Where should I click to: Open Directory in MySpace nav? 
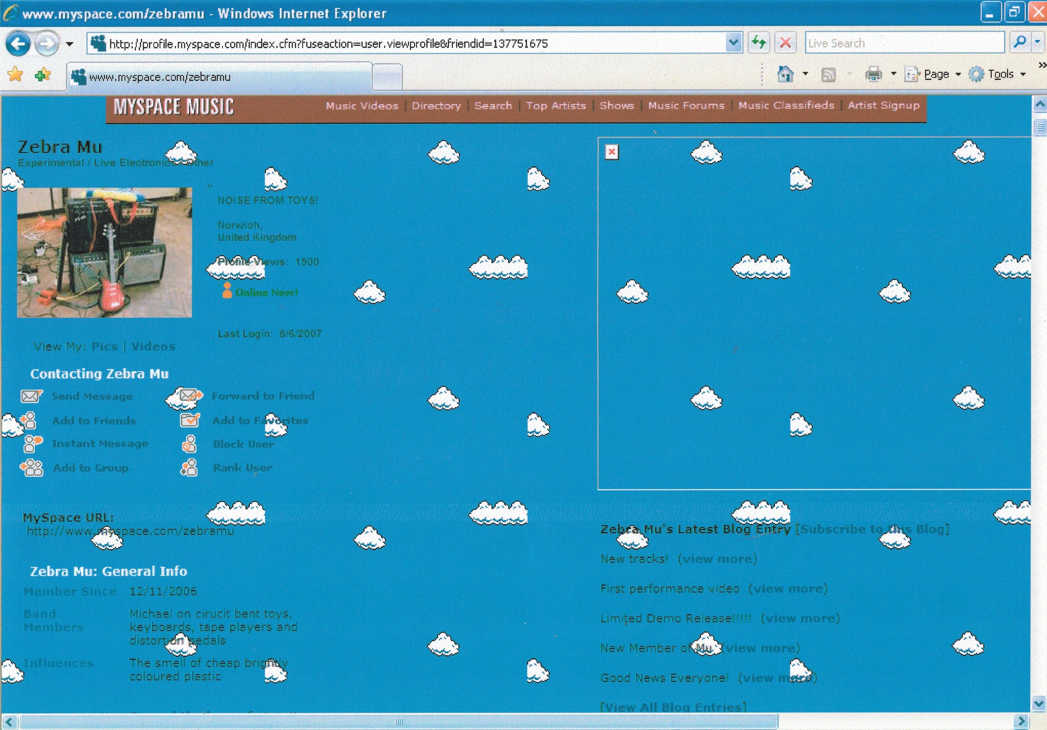point(436,106)
